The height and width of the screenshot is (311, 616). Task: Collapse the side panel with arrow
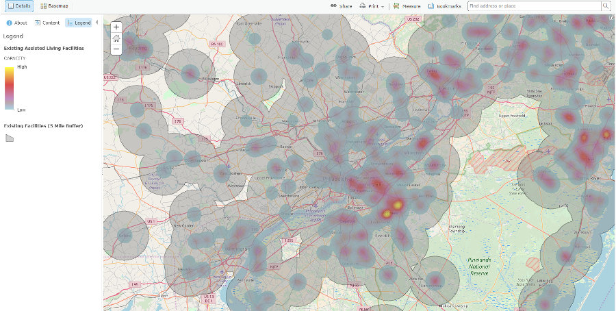pos(97,23)
